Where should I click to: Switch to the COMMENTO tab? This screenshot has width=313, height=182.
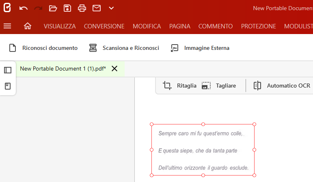click(x=216, y=26)
